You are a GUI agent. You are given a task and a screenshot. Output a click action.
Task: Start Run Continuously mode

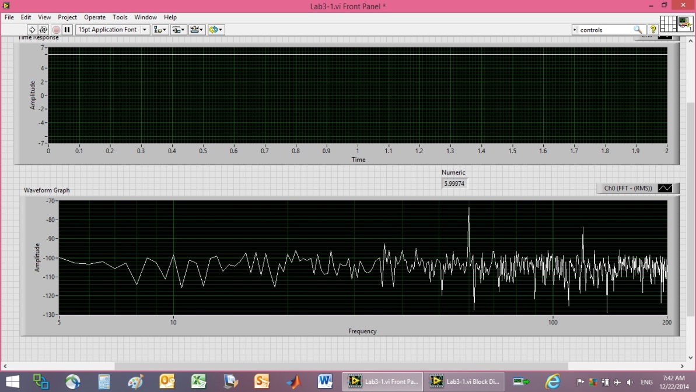43,30
